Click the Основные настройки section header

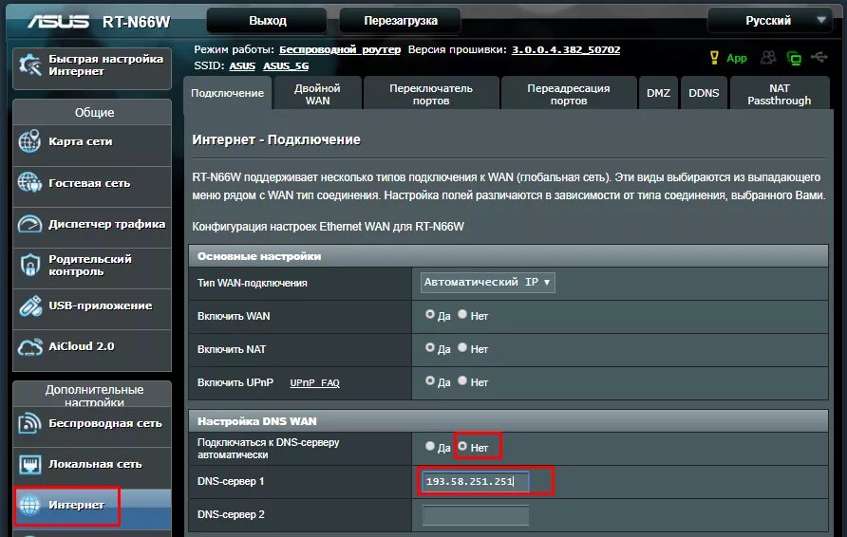(508, 256)
